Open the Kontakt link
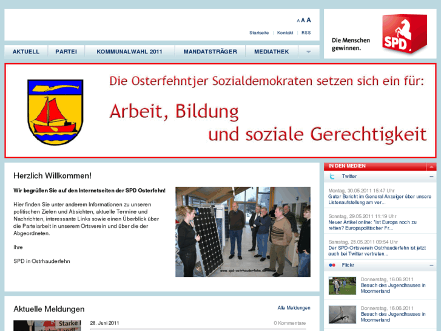Image resolution: width=441 pixels, height=331 pixels. pos(285,33)
